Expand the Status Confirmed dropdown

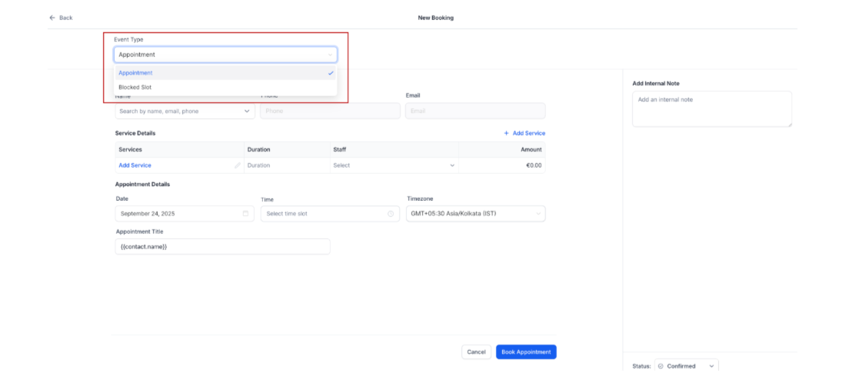(x=711, y=366)
